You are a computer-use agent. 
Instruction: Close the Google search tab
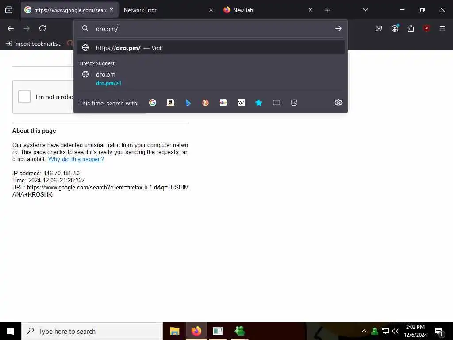tap(111, 10)
